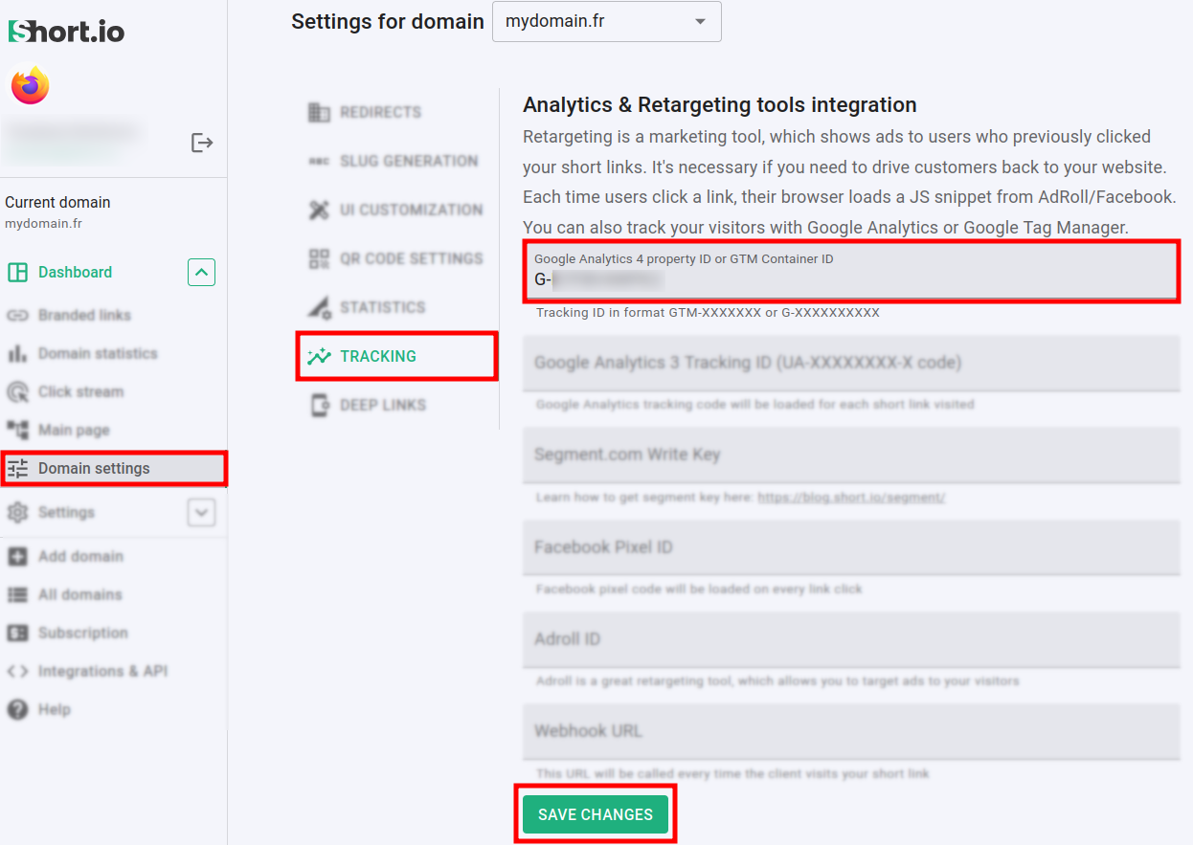This screenshot has width=1193, height=845.
Task: Focus the Webhook URL input field
Action: click(x=850, y=731)
